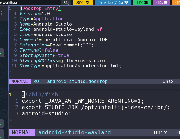Click android-studio-wayland filename in lower statusline
The height and width of the screenshot is (139, 180).
point(75,133)
